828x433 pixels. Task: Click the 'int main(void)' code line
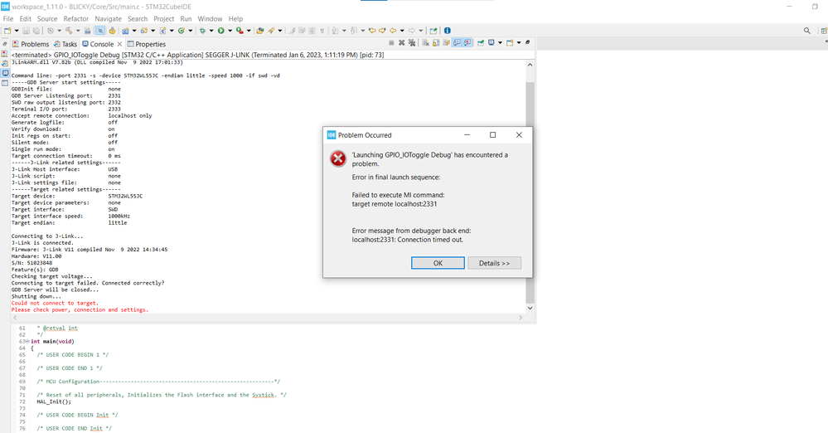point(52,342)
